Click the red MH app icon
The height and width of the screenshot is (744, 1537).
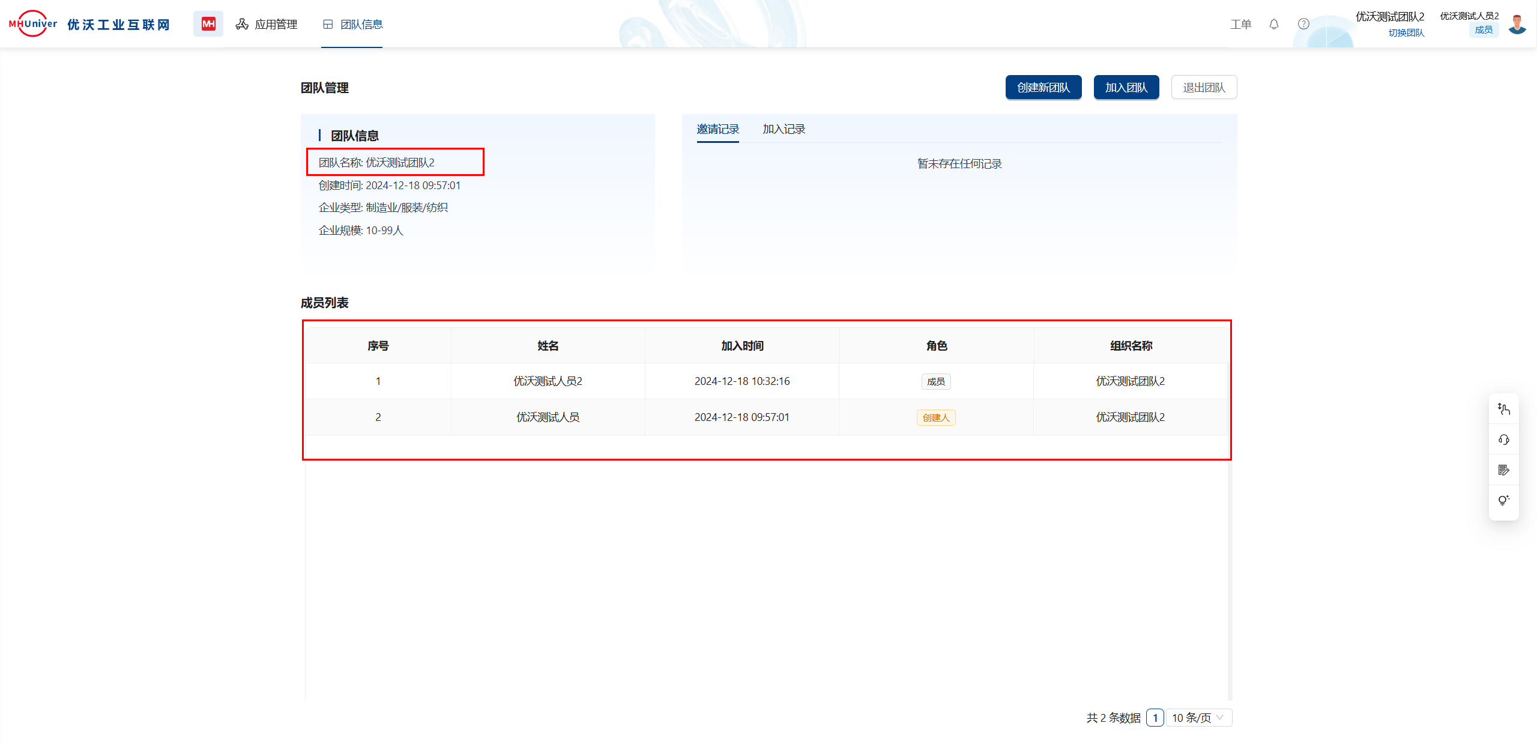tap(208, 24)
